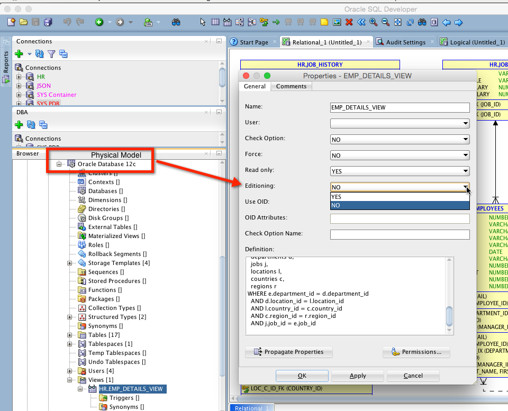Viewport: 508px width, 411px height.
Task: Click the Save All toolbar icon
Action: (48, 22)
